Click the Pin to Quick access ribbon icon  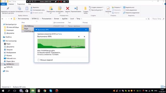[8, 9]
